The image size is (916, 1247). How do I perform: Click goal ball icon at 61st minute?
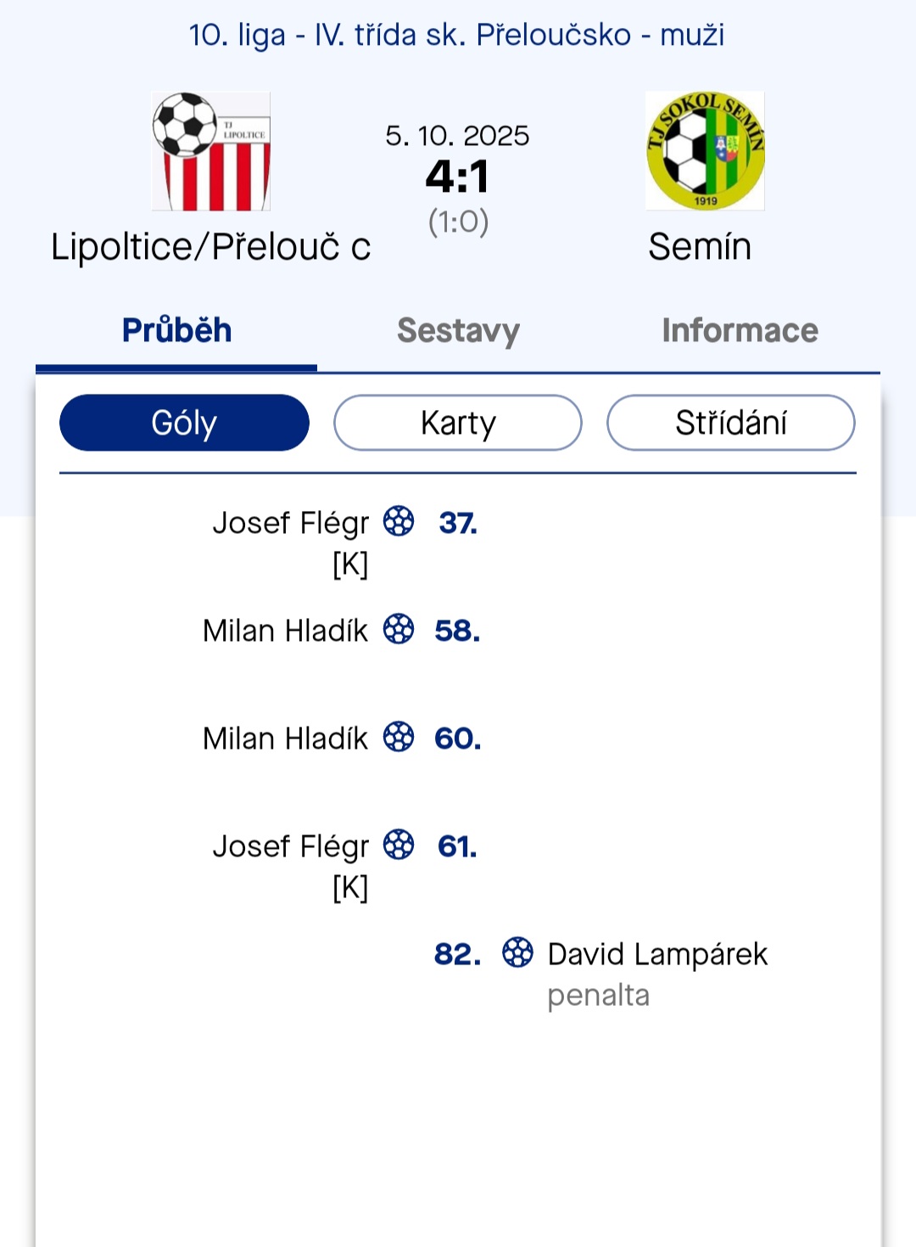pos(399,845)
